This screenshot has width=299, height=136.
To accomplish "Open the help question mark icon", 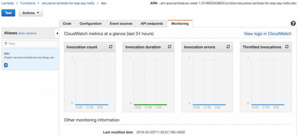I will [x=293, y=24].
